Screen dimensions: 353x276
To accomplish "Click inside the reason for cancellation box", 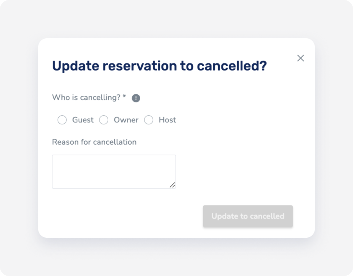I will (114, 171).
